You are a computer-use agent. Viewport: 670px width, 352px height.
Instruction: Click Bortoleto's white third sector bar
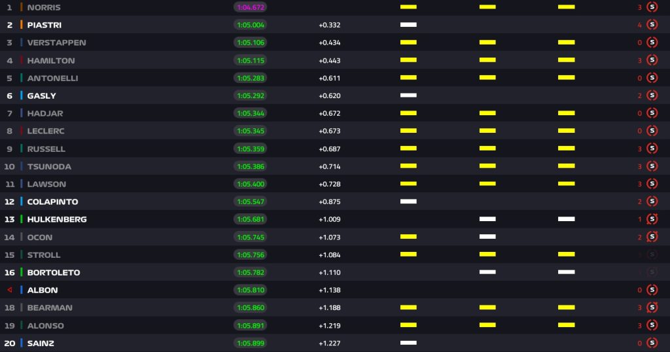(566, 272)
